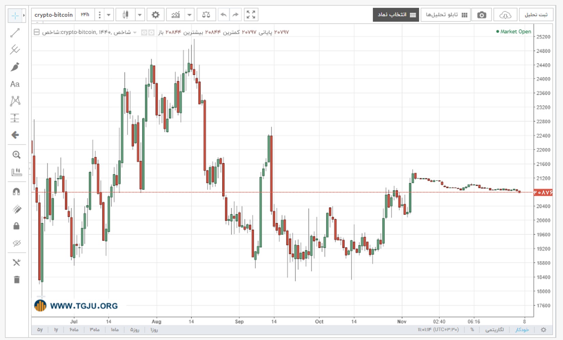563x340 pixels.
Task: Activate the zoom in magnifier tool
Action: [x=16, y=155]
